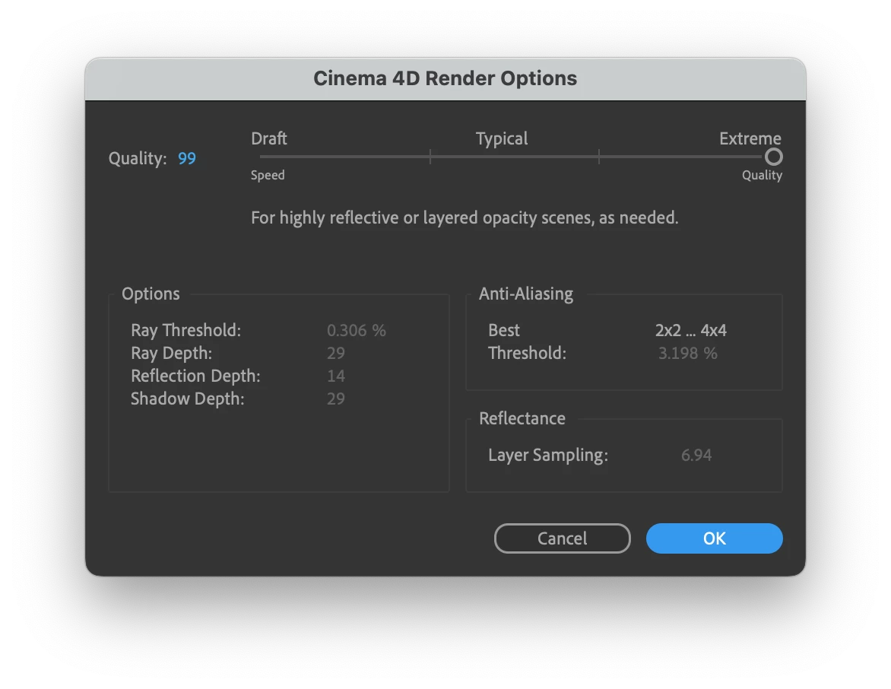The width and height of the screenshot is (891, 689).
Task: Click the Shadow Depth value 29
Action: coord(336,398)
